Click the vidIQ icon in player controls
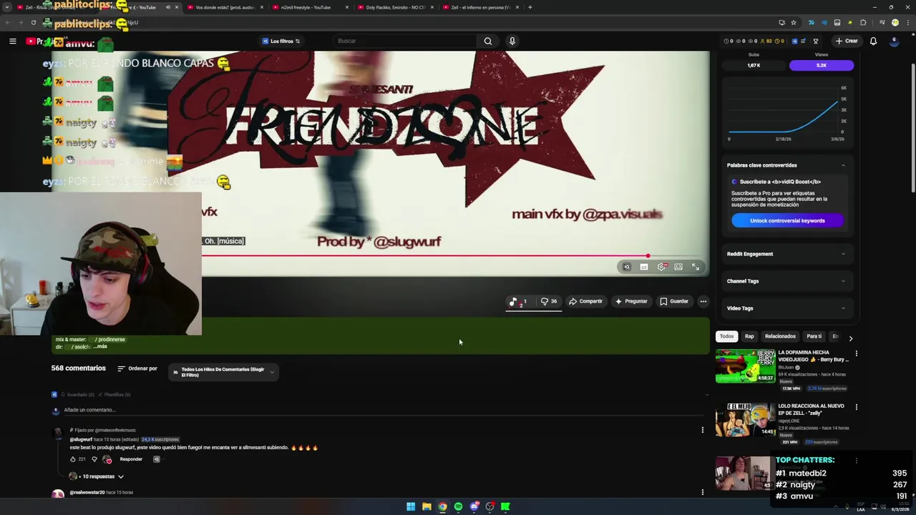 tap(627, 267)
